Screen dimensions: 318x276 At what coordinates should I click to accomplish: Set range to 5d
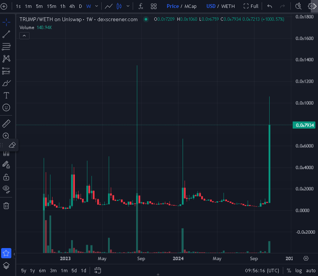click(74, 271)
